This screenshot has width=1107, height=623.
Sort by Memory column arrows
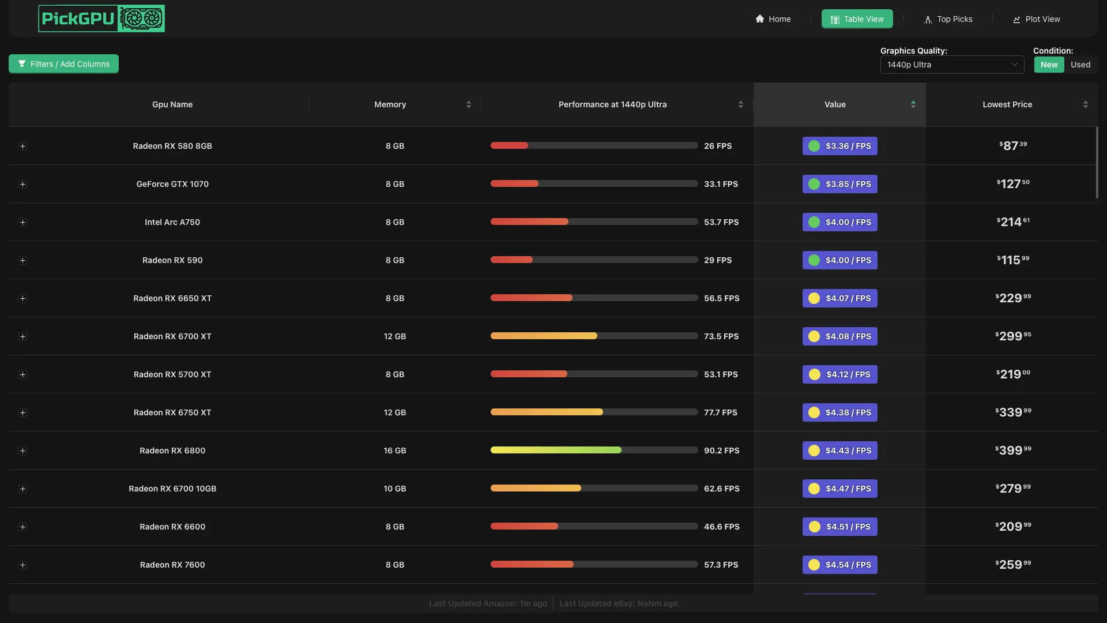pos(469,104)
